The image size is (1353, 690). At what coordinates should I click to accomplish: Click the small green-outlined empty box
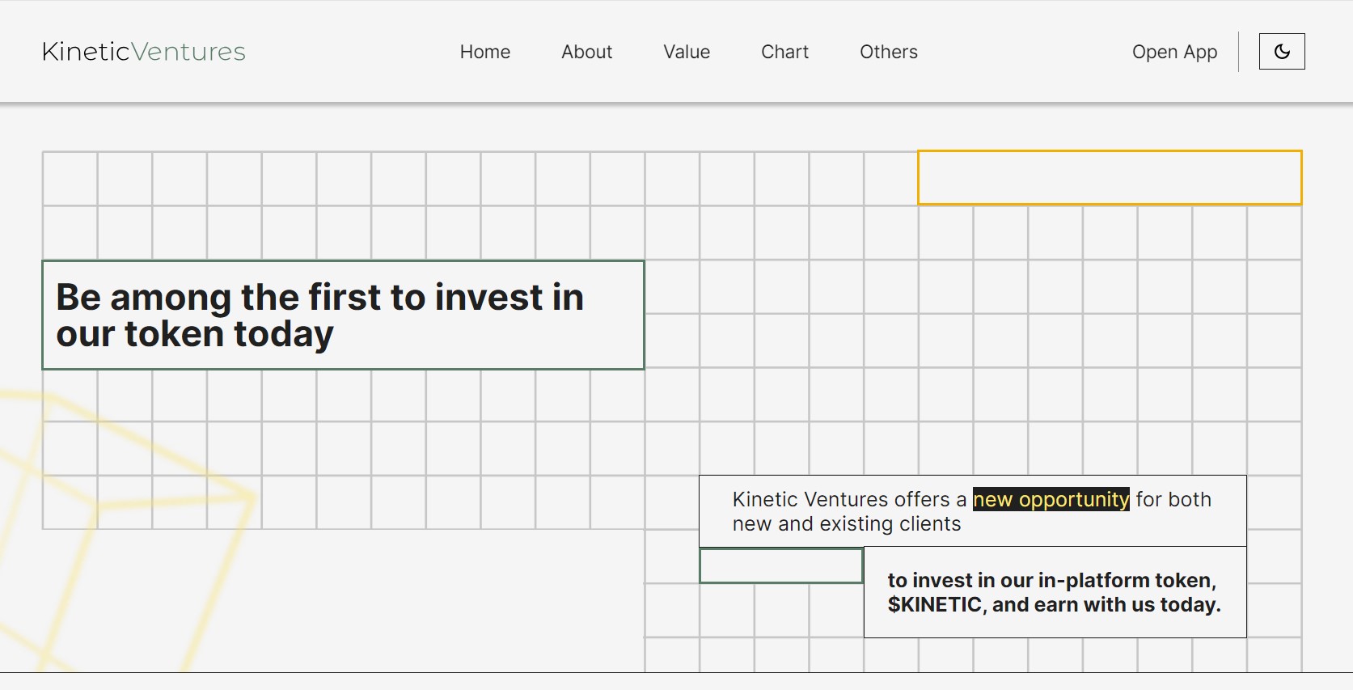(x=780, y=565)
